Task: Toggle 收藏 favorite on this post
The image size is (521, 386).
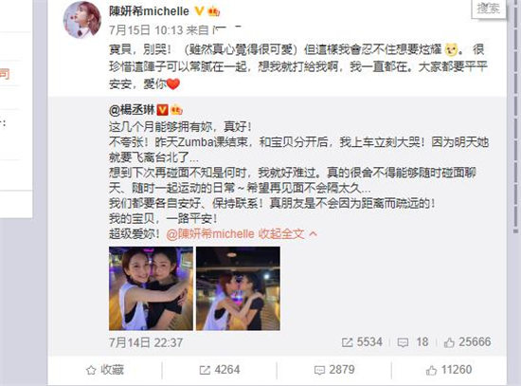Action: 105,370
